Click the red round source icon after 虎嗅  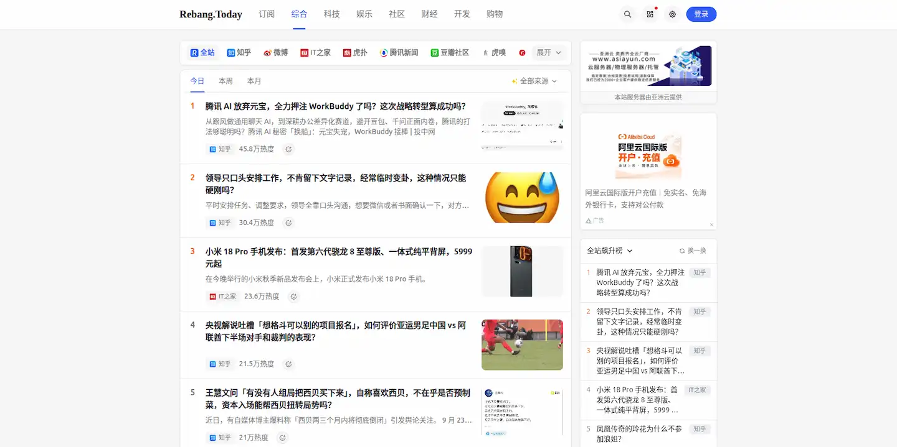pos(522,53)
